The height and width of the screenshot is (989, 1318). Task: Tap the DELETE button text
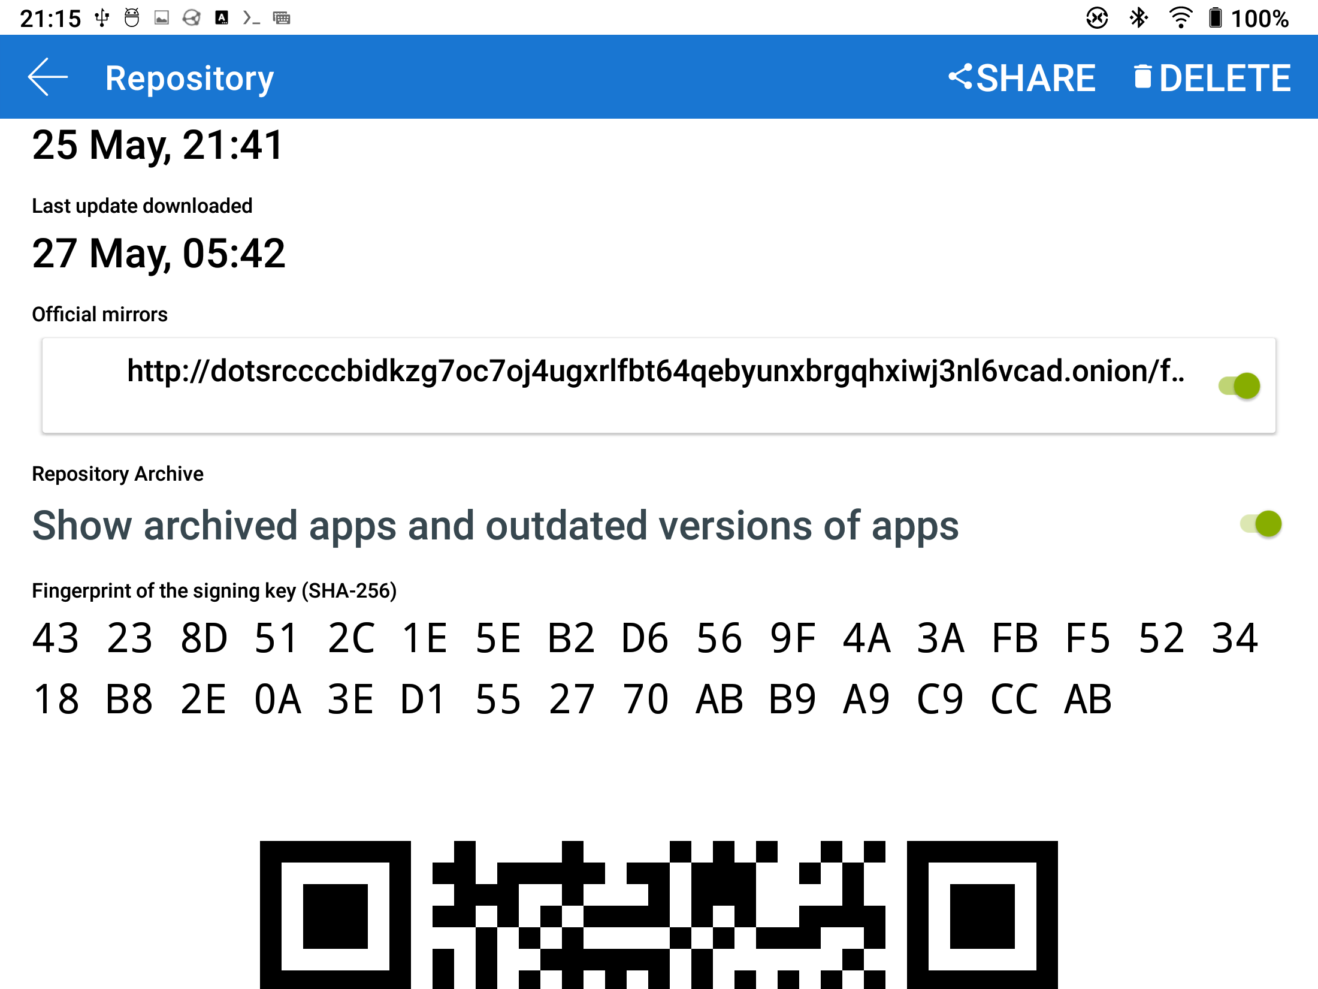click(x=1225, y=78)
